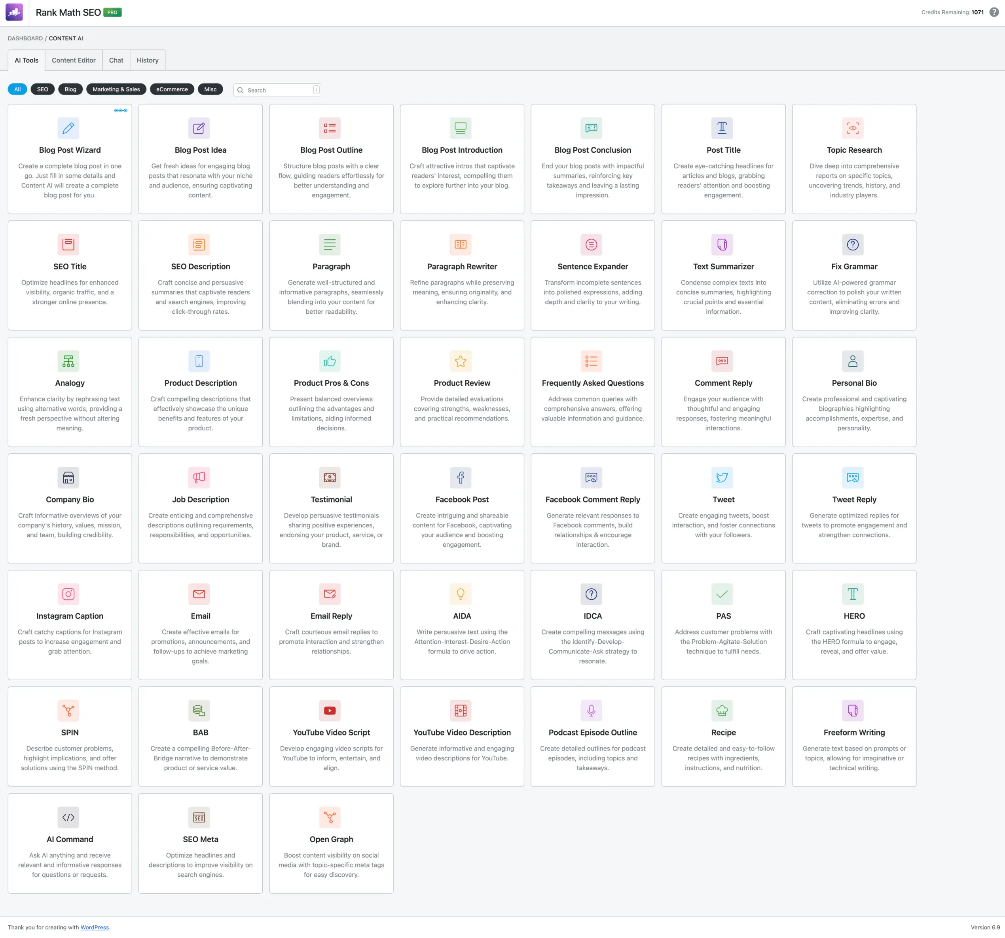
Task: Select the Tweet generator icon
Action: coord(723,477)
